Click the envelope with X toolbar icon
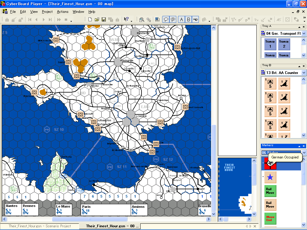307x230 pixels. click(21, 19)
